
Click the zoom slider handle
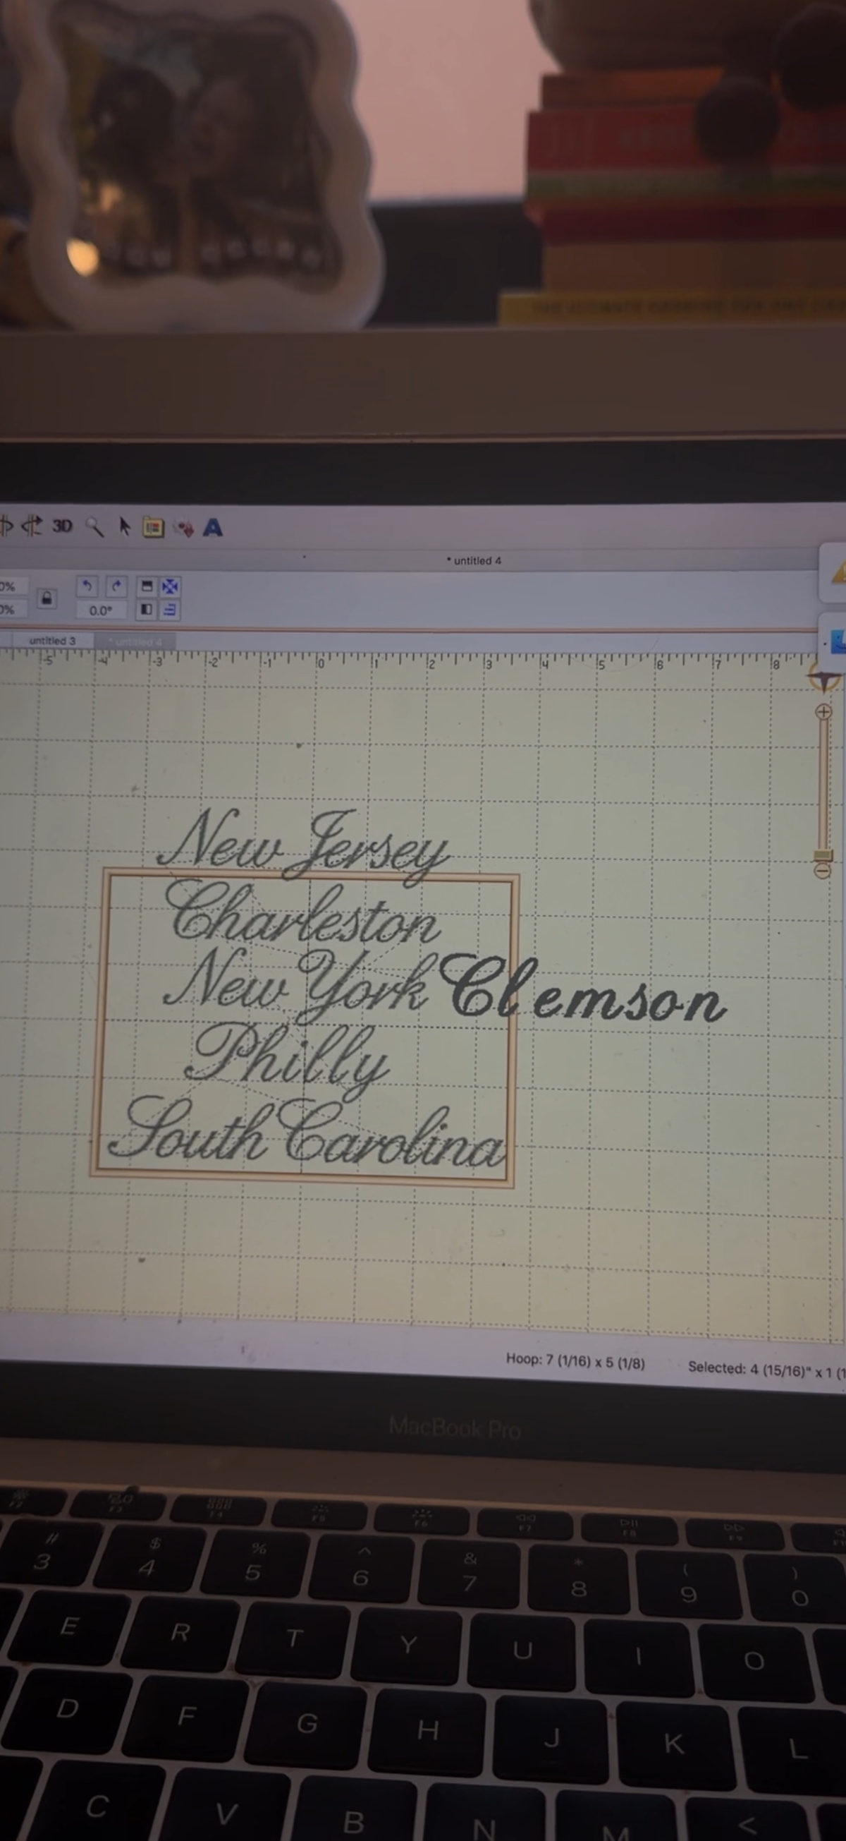coord(823,855)
